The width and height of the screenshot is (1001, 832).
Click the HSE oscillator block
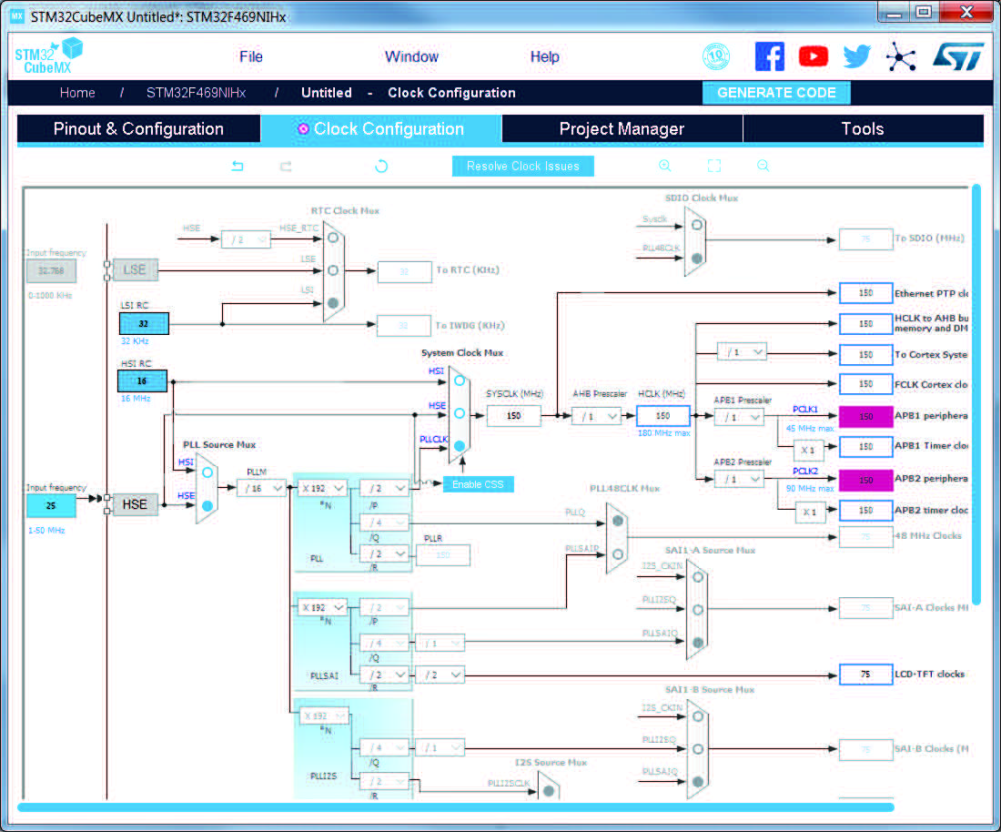click(135, 504)
